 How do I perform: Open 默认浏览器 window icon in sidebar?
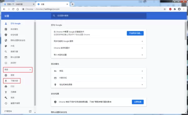6,57
